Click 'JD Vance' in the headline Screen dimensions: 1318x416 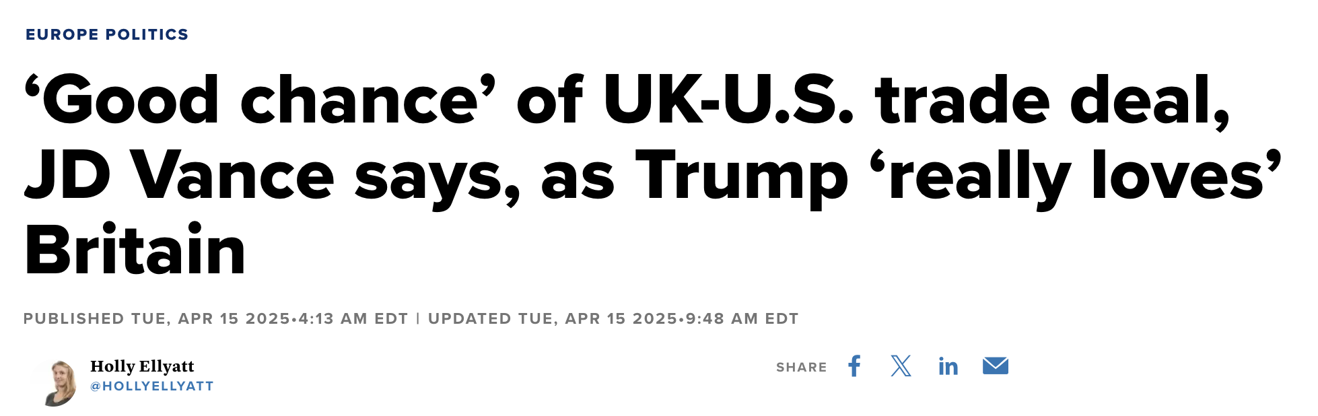pyautogui.click(x=179, y=176)
